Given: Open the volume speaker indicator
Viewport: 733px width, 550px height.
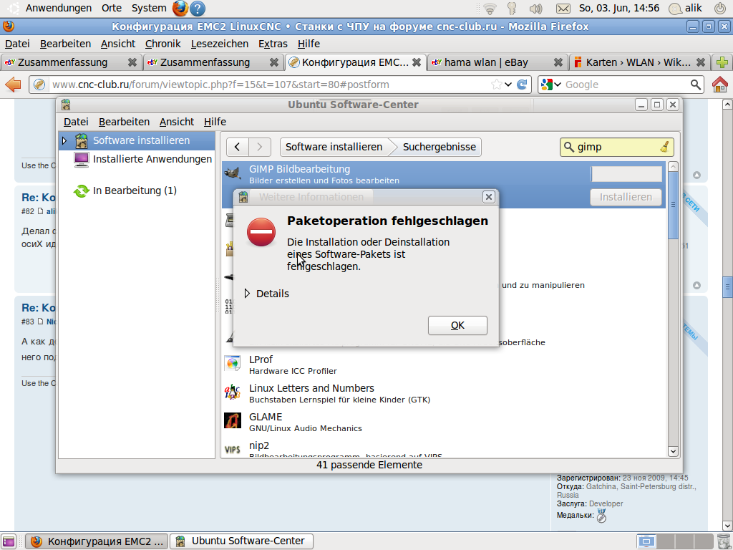Looking at the screenshot, I should pos(535,9).
